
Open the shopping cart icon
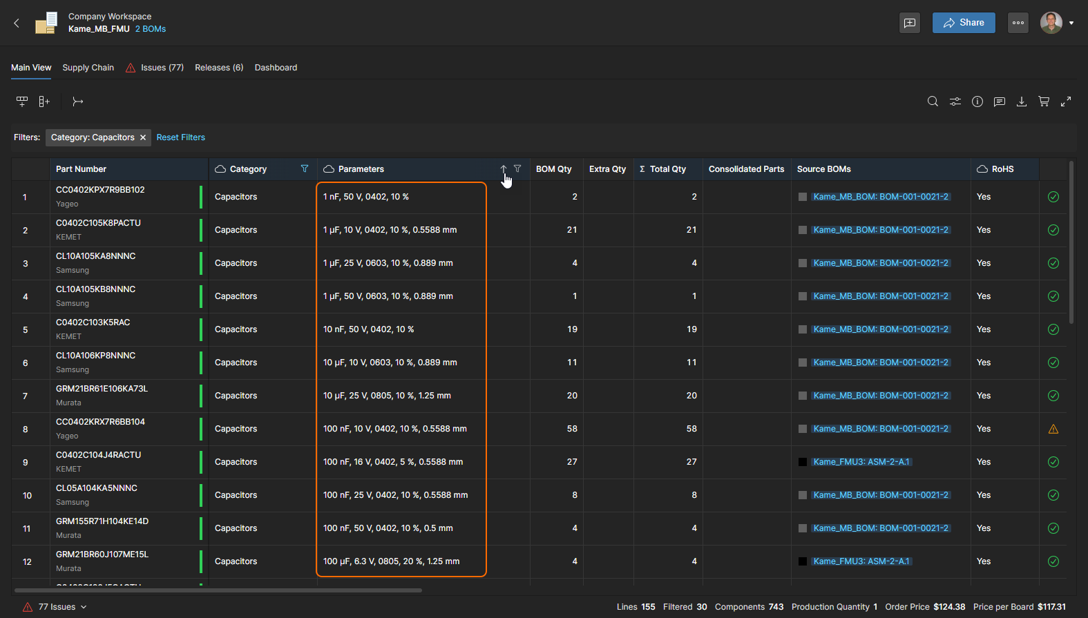click(x=1044, y=102)
